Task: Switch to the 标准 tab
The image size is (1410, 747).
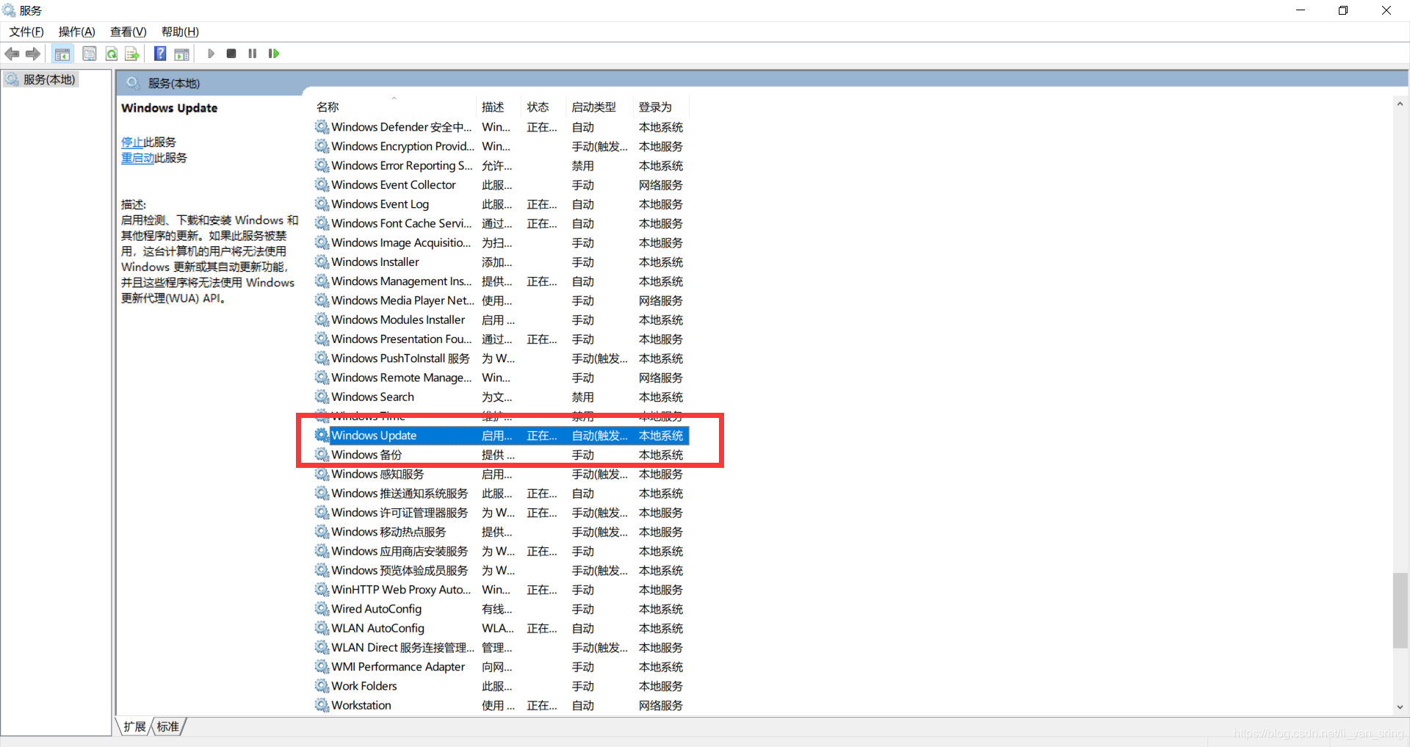Action: (x=167, y=726)
